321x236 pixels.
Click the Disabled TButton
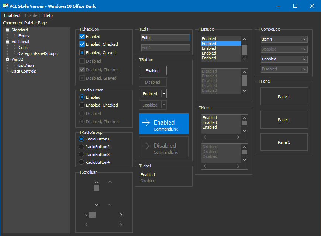coord(153,82)
